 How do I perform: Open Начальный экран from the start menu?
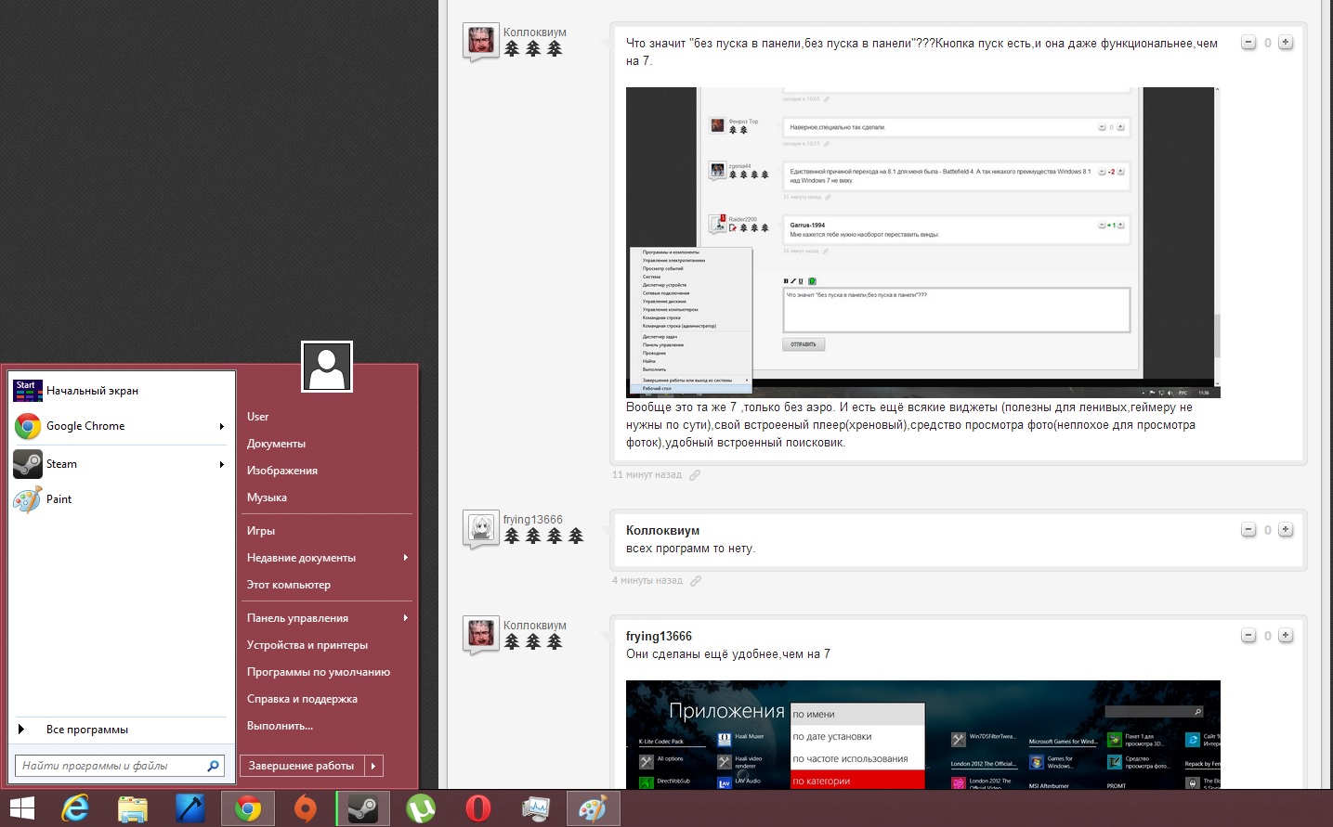[x=120, y=391]
